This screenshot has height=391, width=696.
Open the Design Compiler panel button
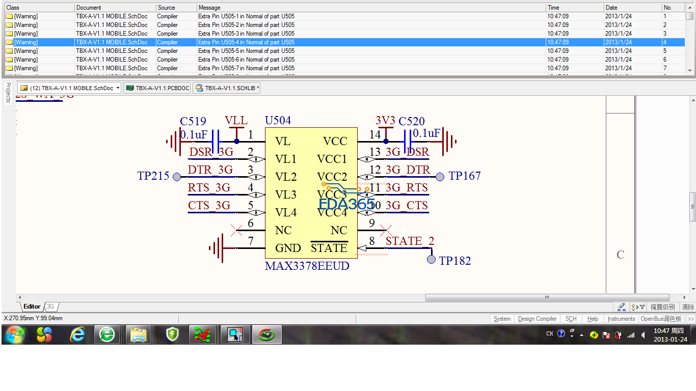tap(537, 319)
